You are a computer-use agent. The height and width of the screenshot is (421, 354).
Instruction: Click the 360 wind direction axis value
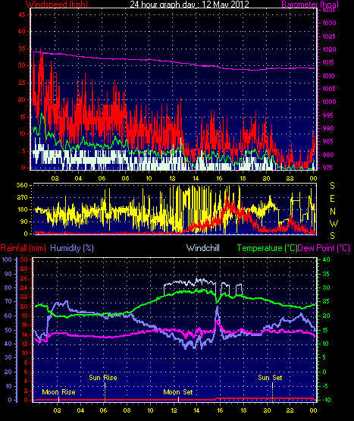(22, 185)
